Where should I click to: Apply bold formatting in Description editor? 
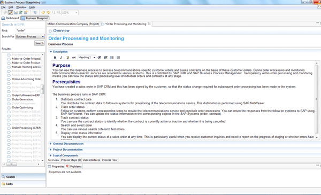(55, 58)
